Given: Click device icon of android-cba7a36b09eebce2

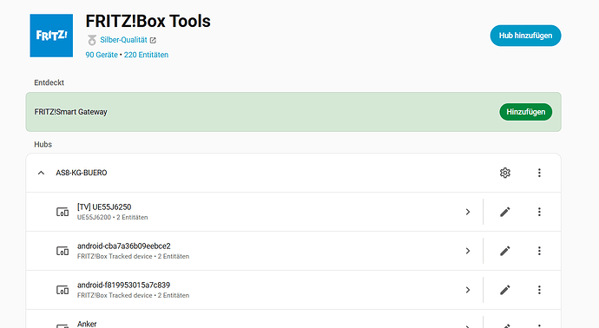Looking at the screenshot, I should tap(63, 251).
